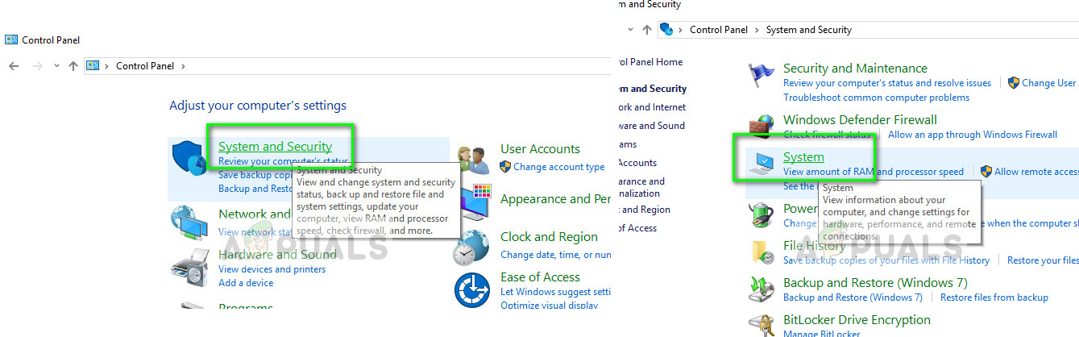Go up one level using up arrow

coord(73,66)
